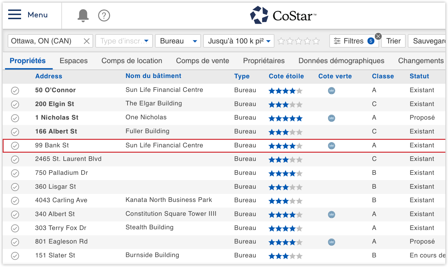The width and height of the screenshot is (448, 267).
Task: Select the 303 Terry Fox Dr checkmark
Action: coord(15,228)
